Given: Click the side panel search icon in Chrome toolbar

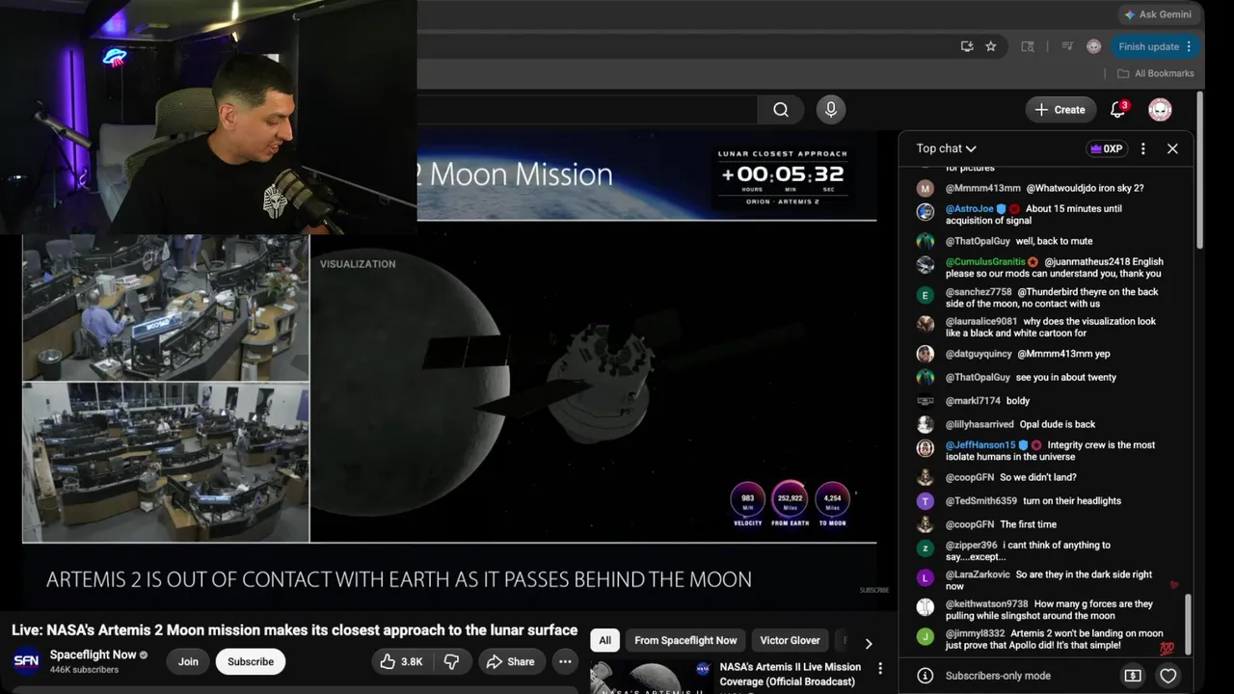Looking at the screenshot, I should 1028,46.
